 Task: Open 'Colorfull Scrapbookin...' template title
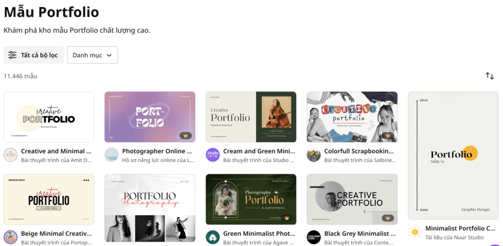[359, 151]
